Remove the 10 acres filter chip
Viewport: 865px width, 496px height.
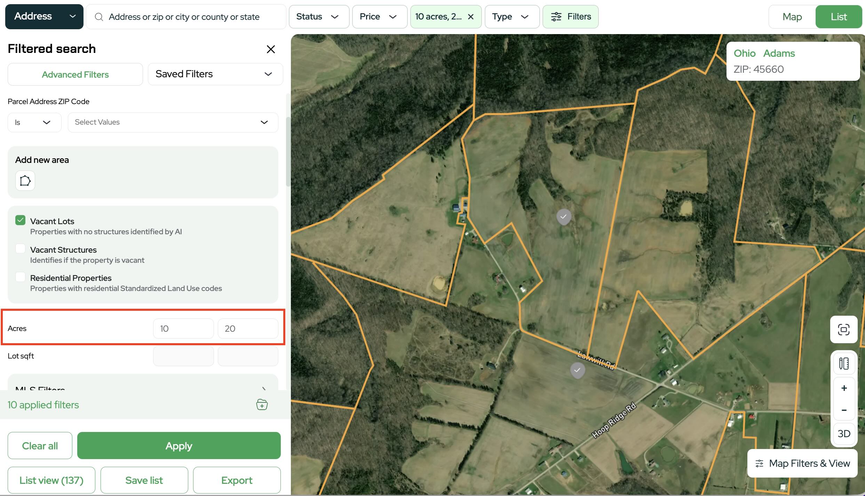[x=470, y=17]
